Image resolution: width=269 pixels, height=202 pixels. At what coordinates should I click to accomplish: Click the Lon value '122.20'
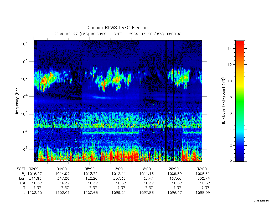(92, 179)
